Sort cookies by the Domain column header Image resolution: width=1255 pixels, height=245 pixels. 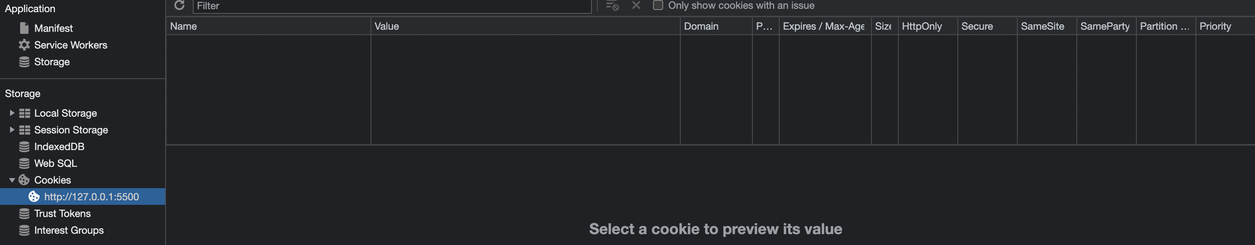716,26
